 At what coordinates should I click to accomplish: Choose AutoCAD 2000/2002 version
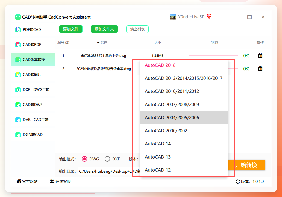[x=184, y=130]
